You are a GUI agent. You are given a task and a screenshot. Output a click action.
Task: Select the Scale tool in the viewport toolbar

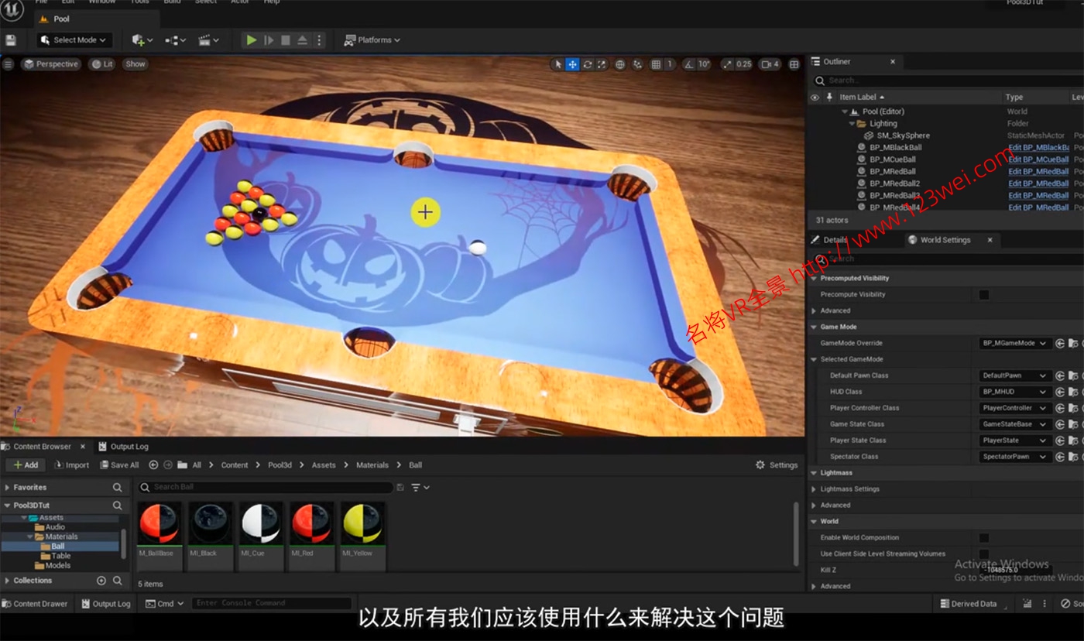pos(601,64)
